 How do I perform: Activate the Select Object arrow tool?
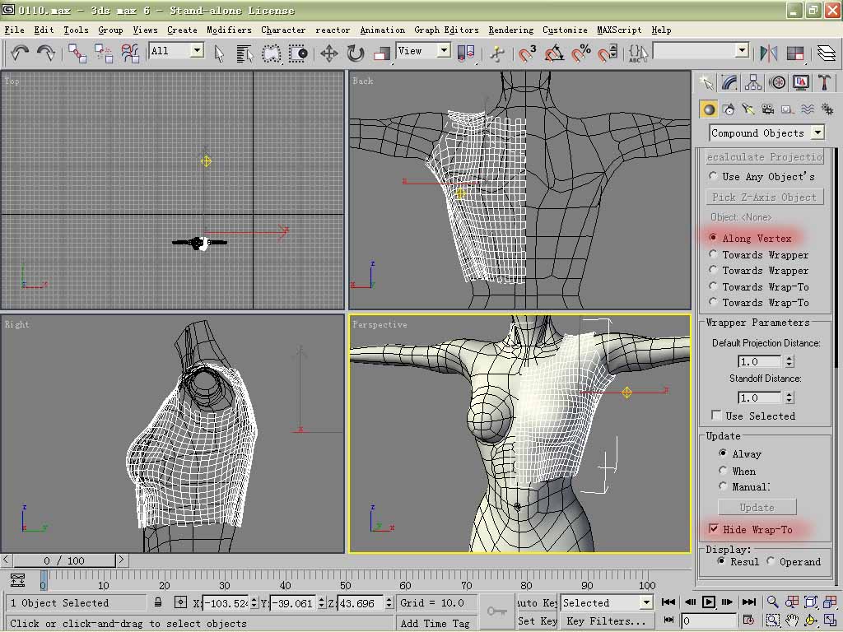(x=219, y=53)
